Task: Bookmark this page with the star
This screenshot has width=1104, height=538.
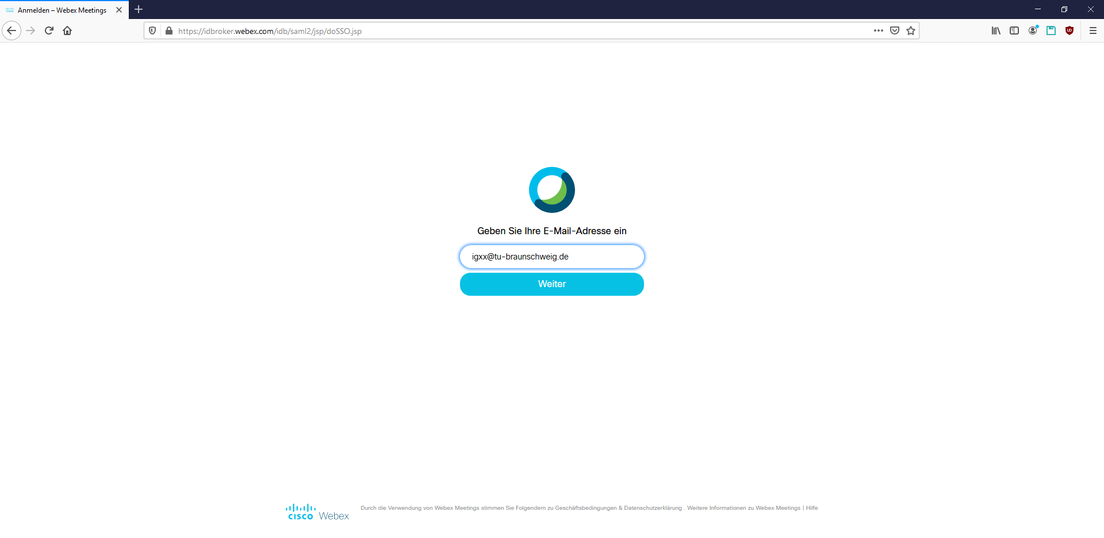Action: [x=911, y=30]
